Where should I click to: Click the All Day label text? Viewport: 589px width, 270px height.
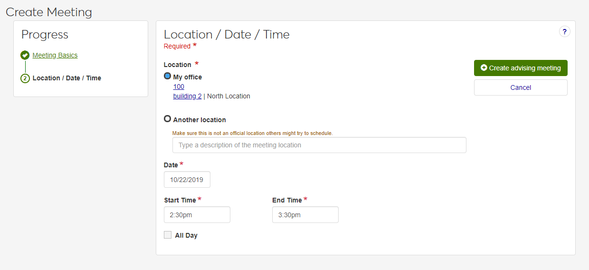pos(186,235)
